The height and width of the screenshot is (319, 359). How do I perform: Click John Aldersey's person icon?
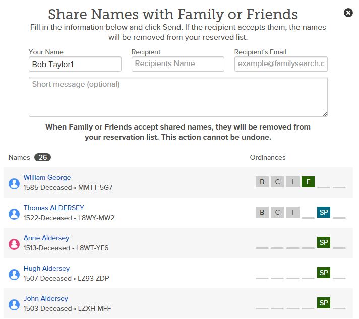click(14, 305)
